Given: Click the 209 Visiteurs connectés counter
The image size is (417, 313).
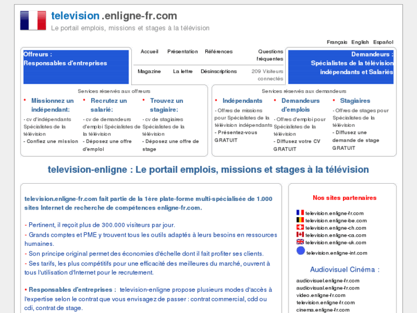Looking at the screenshot, I should [x=267, y=75].
